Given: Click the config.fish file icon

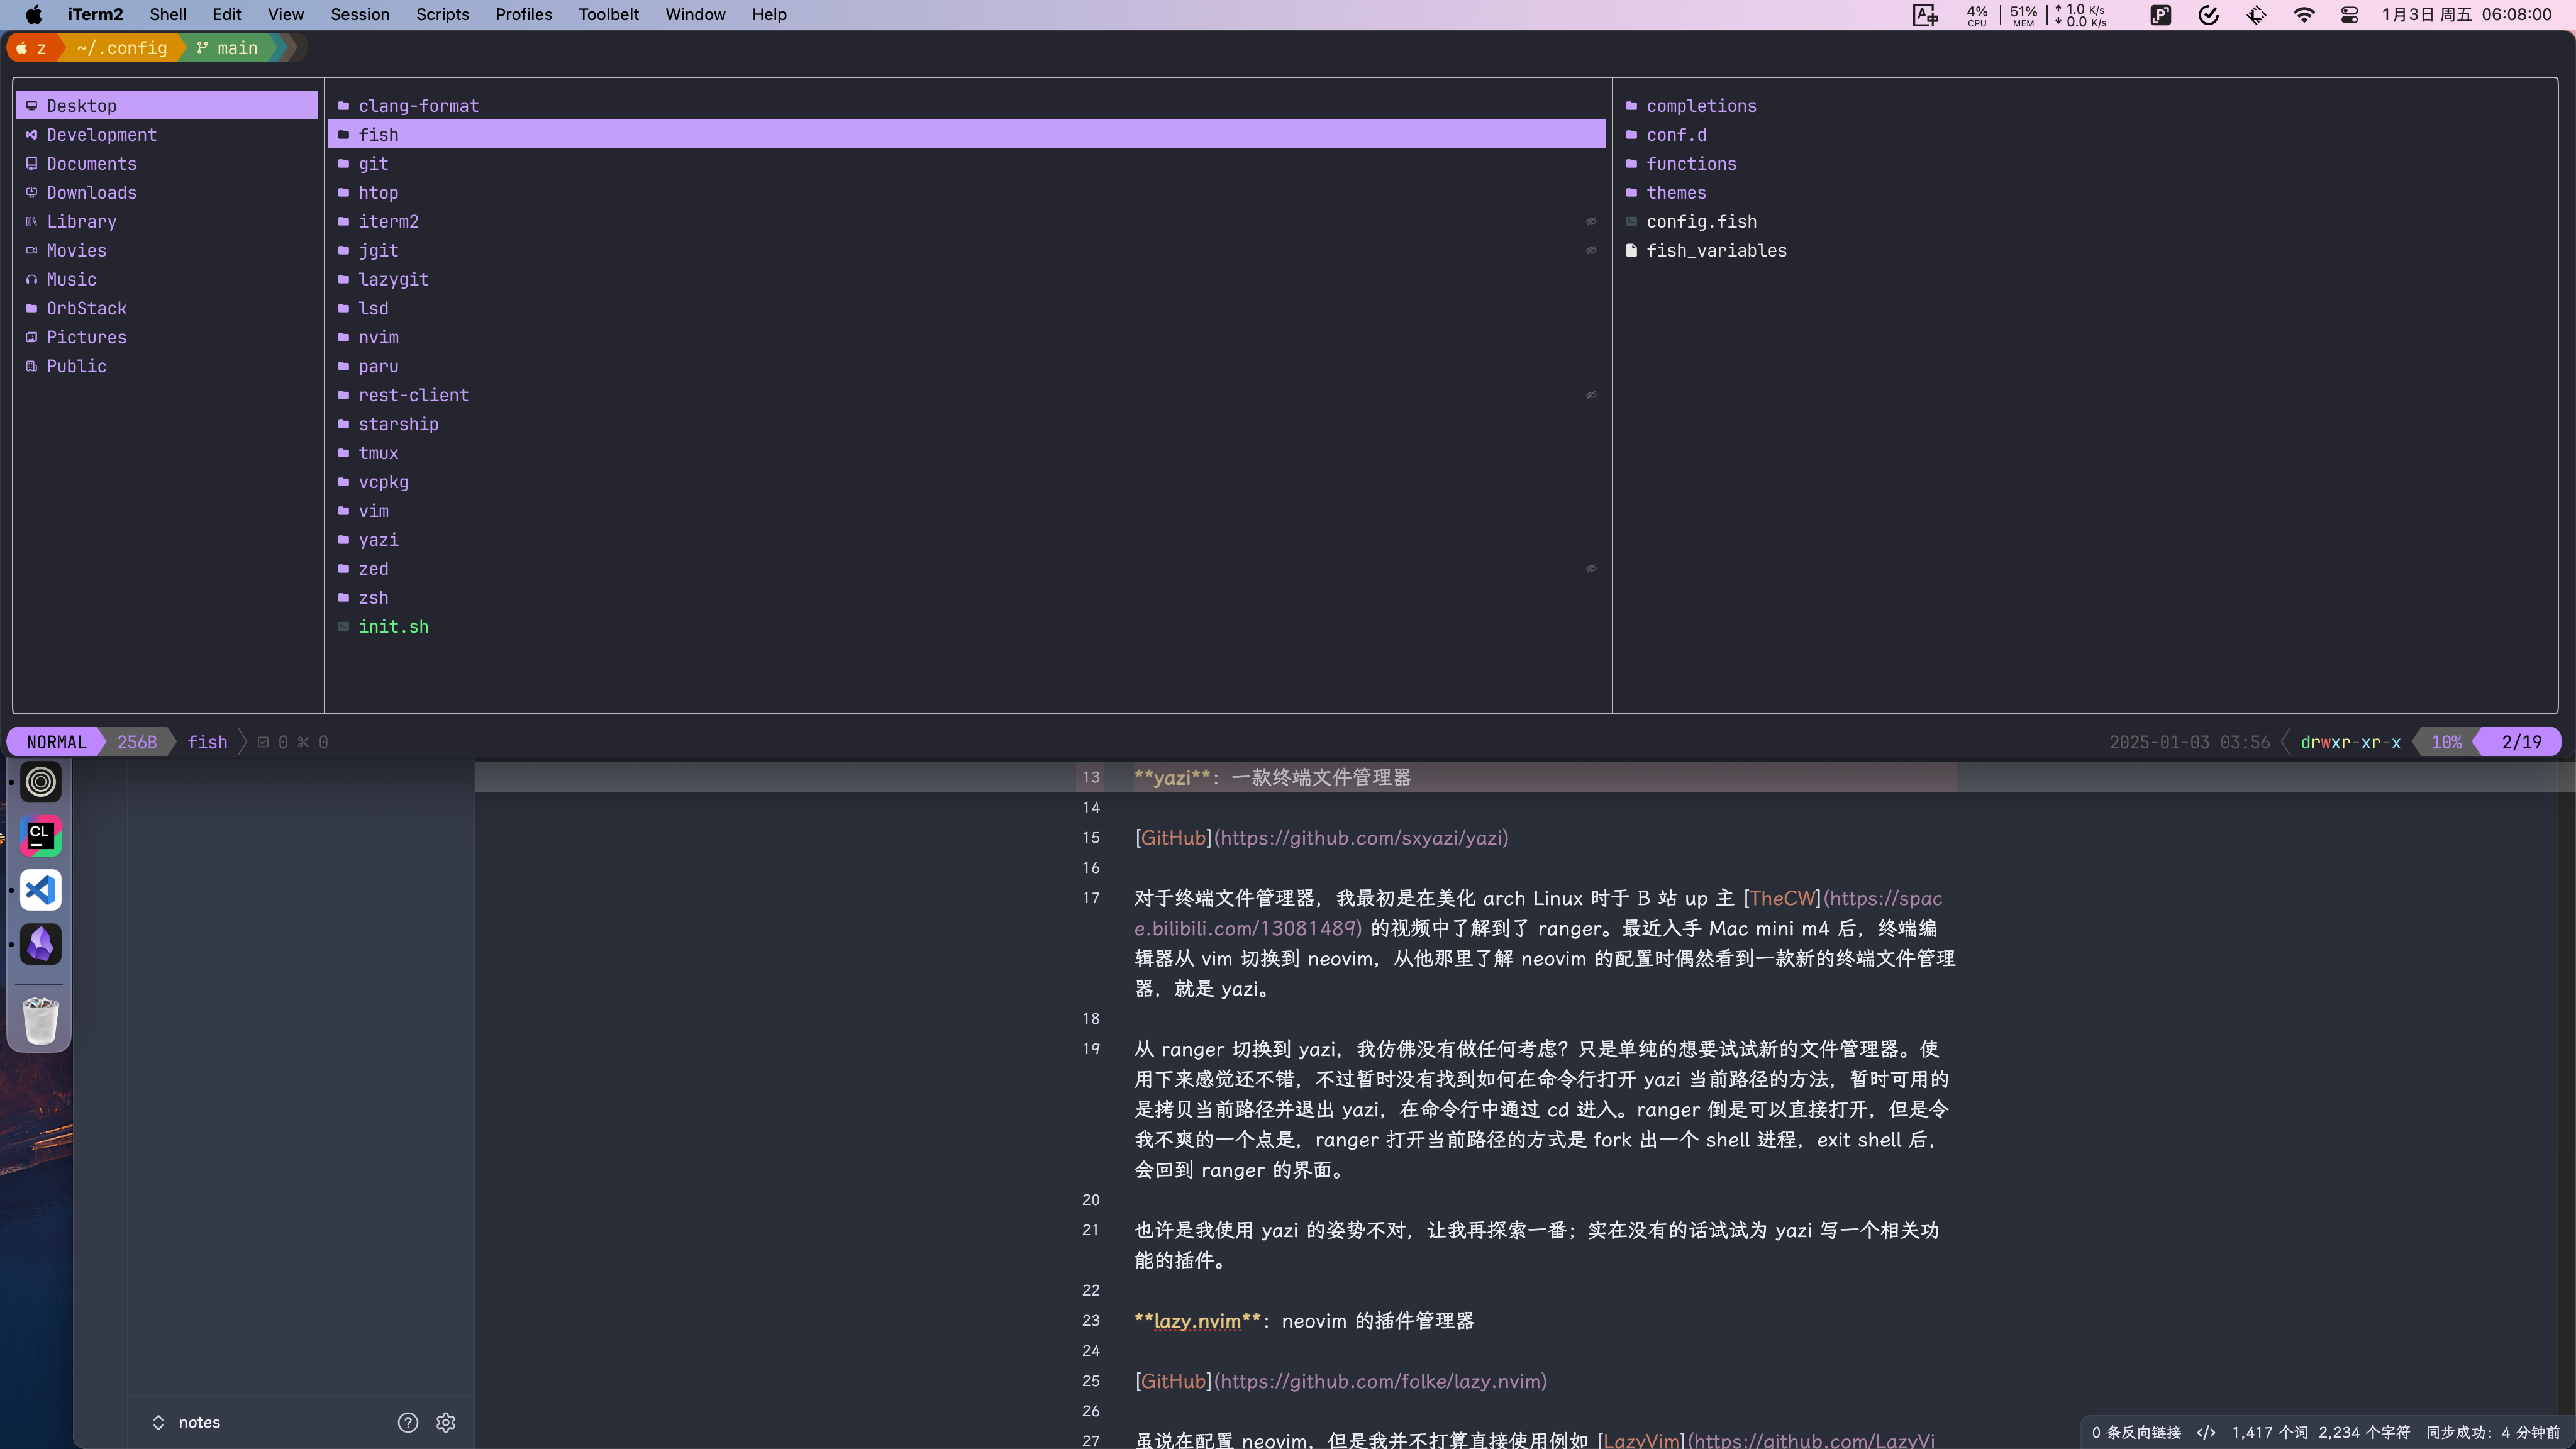Looking at the screenshot, I should [1631, 221].
